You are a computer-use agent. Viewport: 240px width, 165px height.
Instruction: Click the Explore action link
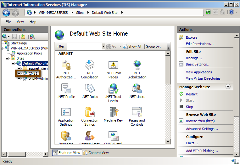point(192,37)
